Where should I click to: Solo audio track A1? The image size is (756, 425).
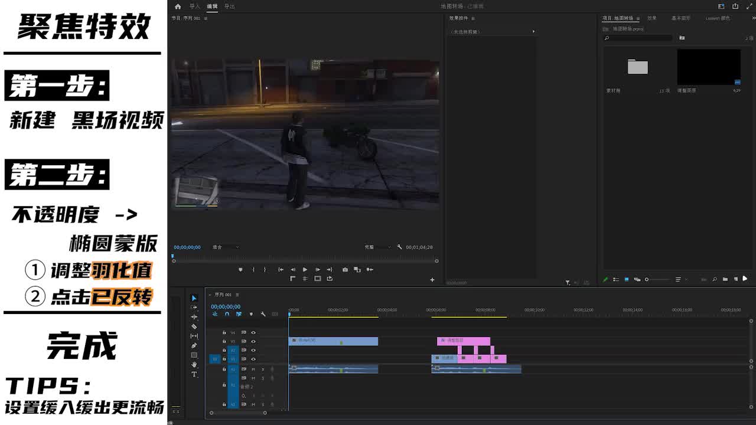point(263,369)
